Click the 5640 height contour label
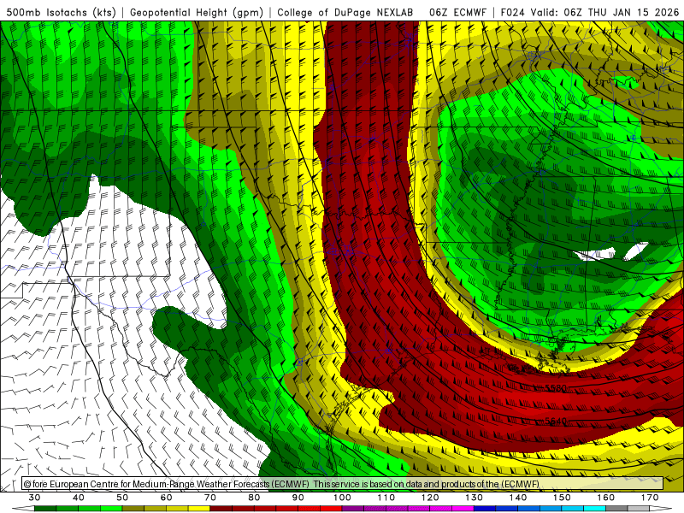Image resolution: width=684 pixels, height=513 pixels. click(x=556, y=421)
